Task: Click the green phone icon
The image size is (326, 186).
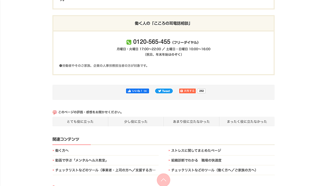Action: click(x=129, y=42)
